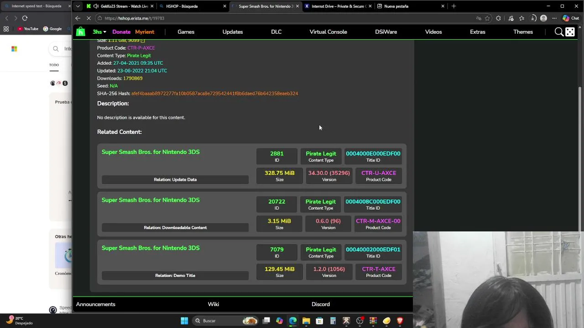Open apps grid in background browser bookmarks bar
Screen dimensions: 584x328
pyautogui.click(x=6, y=29)
